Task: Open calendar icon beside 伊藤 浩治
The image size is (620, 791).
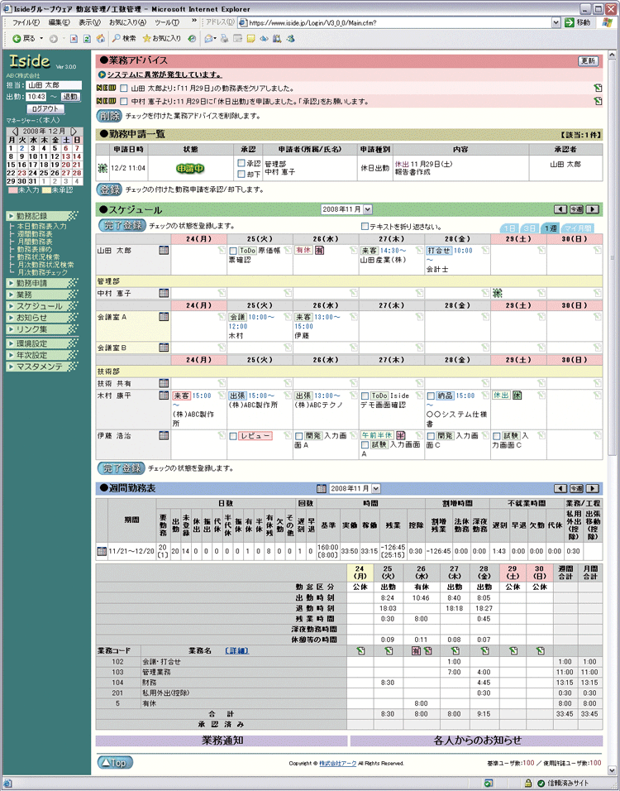Action: click(164, 435)
